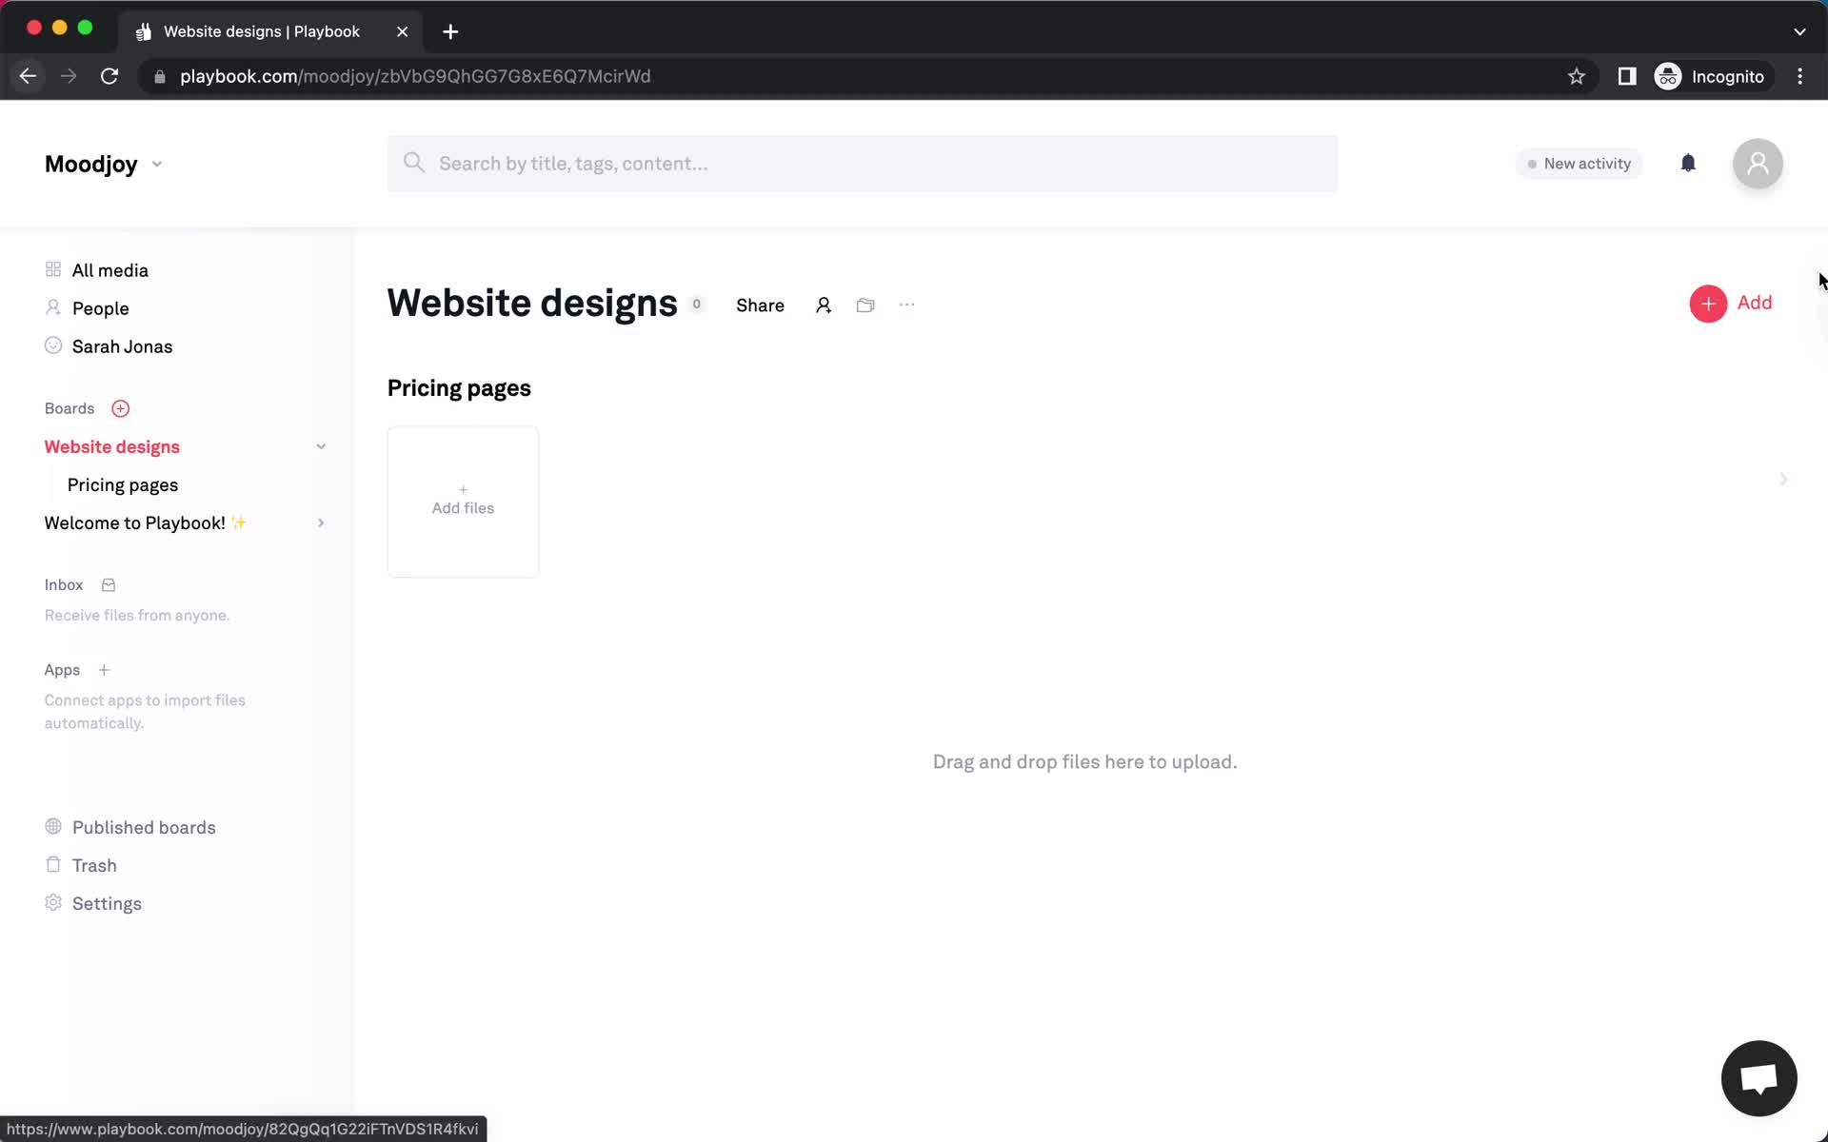Click the user profile avatar icon
Image resolution: width=1828 pixels, height=1142 pixels.
pyautogui.click(x=1758, y=162)
